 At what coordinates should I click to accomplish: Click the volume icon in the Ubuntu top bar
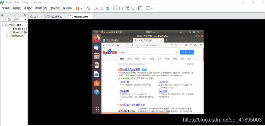(194, 32)
